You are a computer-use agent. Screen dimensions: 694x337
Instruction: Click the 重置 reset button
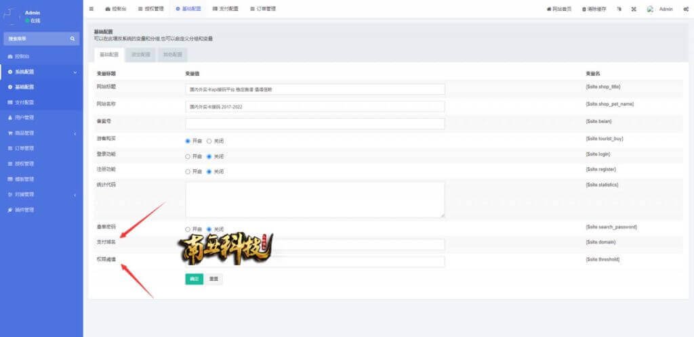tap(213, 279)
